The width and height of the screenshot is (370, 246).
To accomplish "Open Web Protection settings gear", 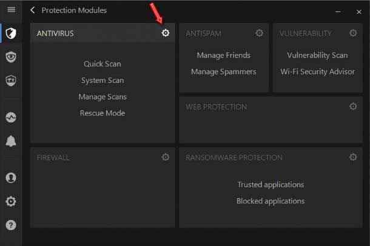I will pyautogui.click(x=353, y=107).
